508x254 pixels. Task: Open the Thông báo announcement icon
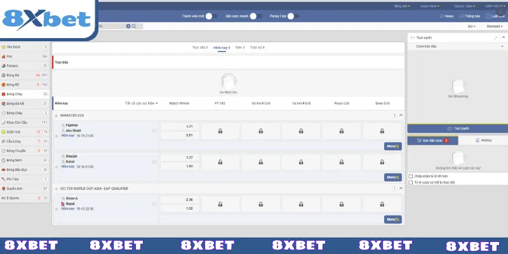coord(461,16)
